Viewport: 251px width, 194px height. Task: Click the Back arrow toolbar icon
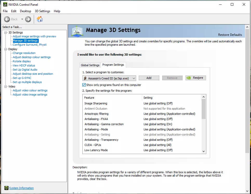7,19
